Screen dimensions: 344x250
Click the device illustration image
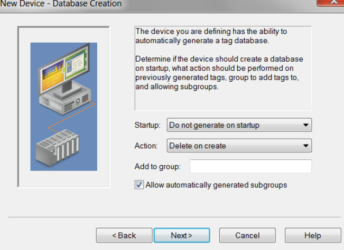pyautogui.click(x=63, y=107)
